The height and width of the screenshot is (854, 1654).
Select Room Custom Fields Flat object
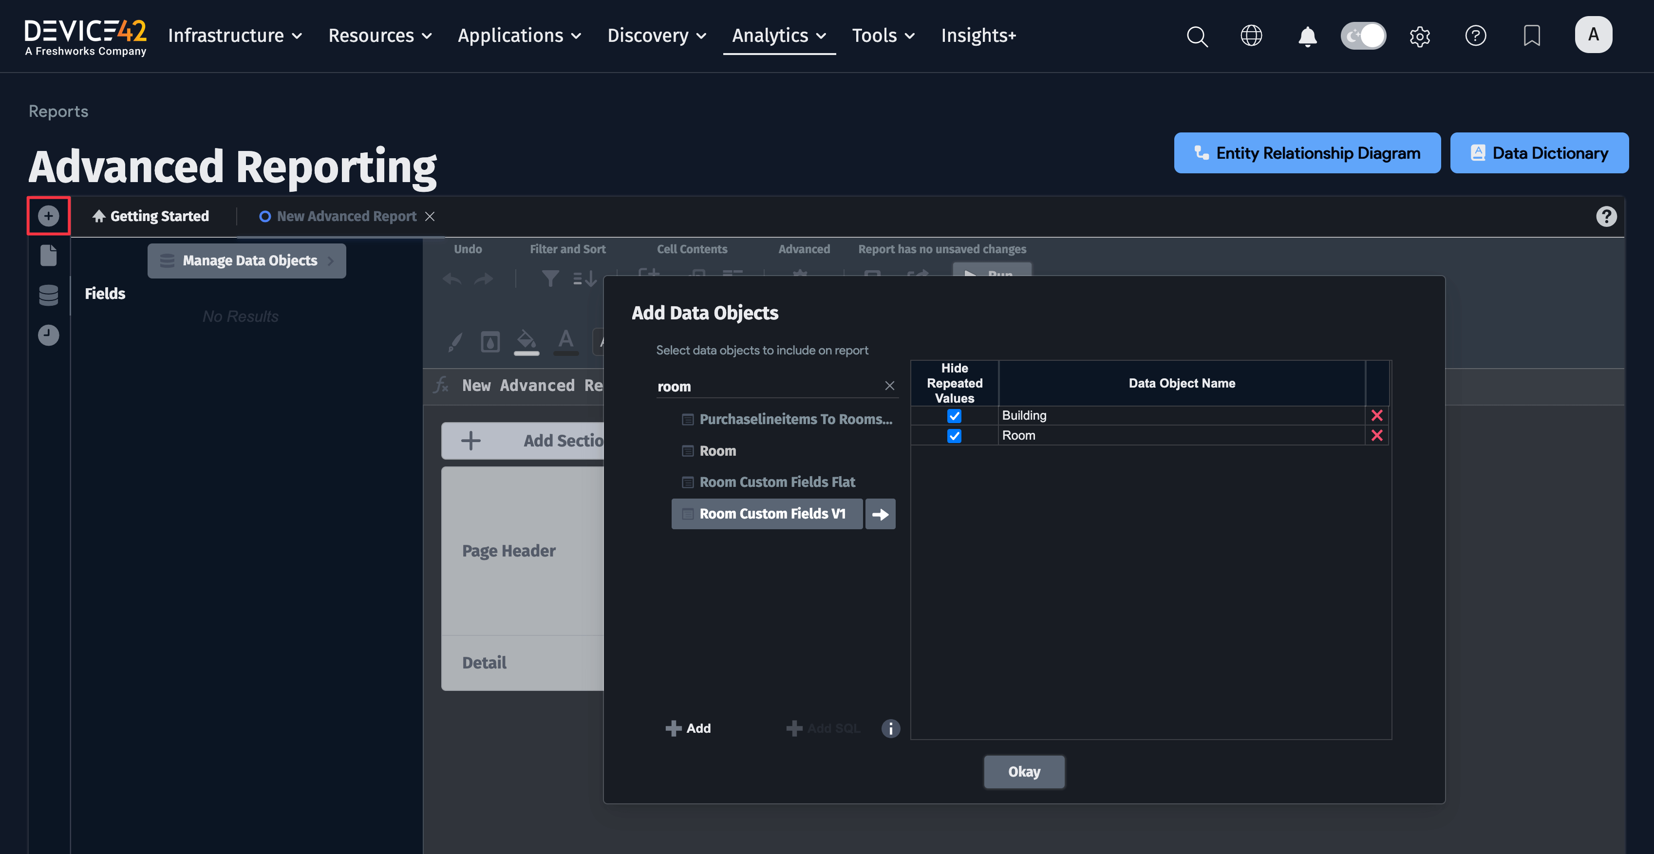coord(769,482)
